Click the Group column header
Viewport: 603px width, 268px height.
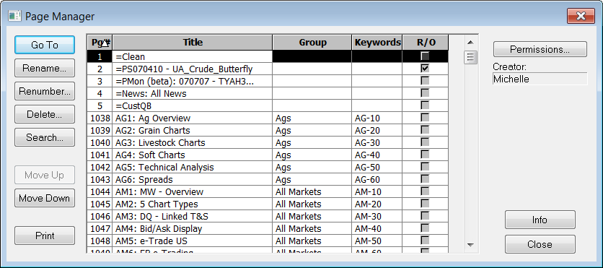(x=312, y=43)
